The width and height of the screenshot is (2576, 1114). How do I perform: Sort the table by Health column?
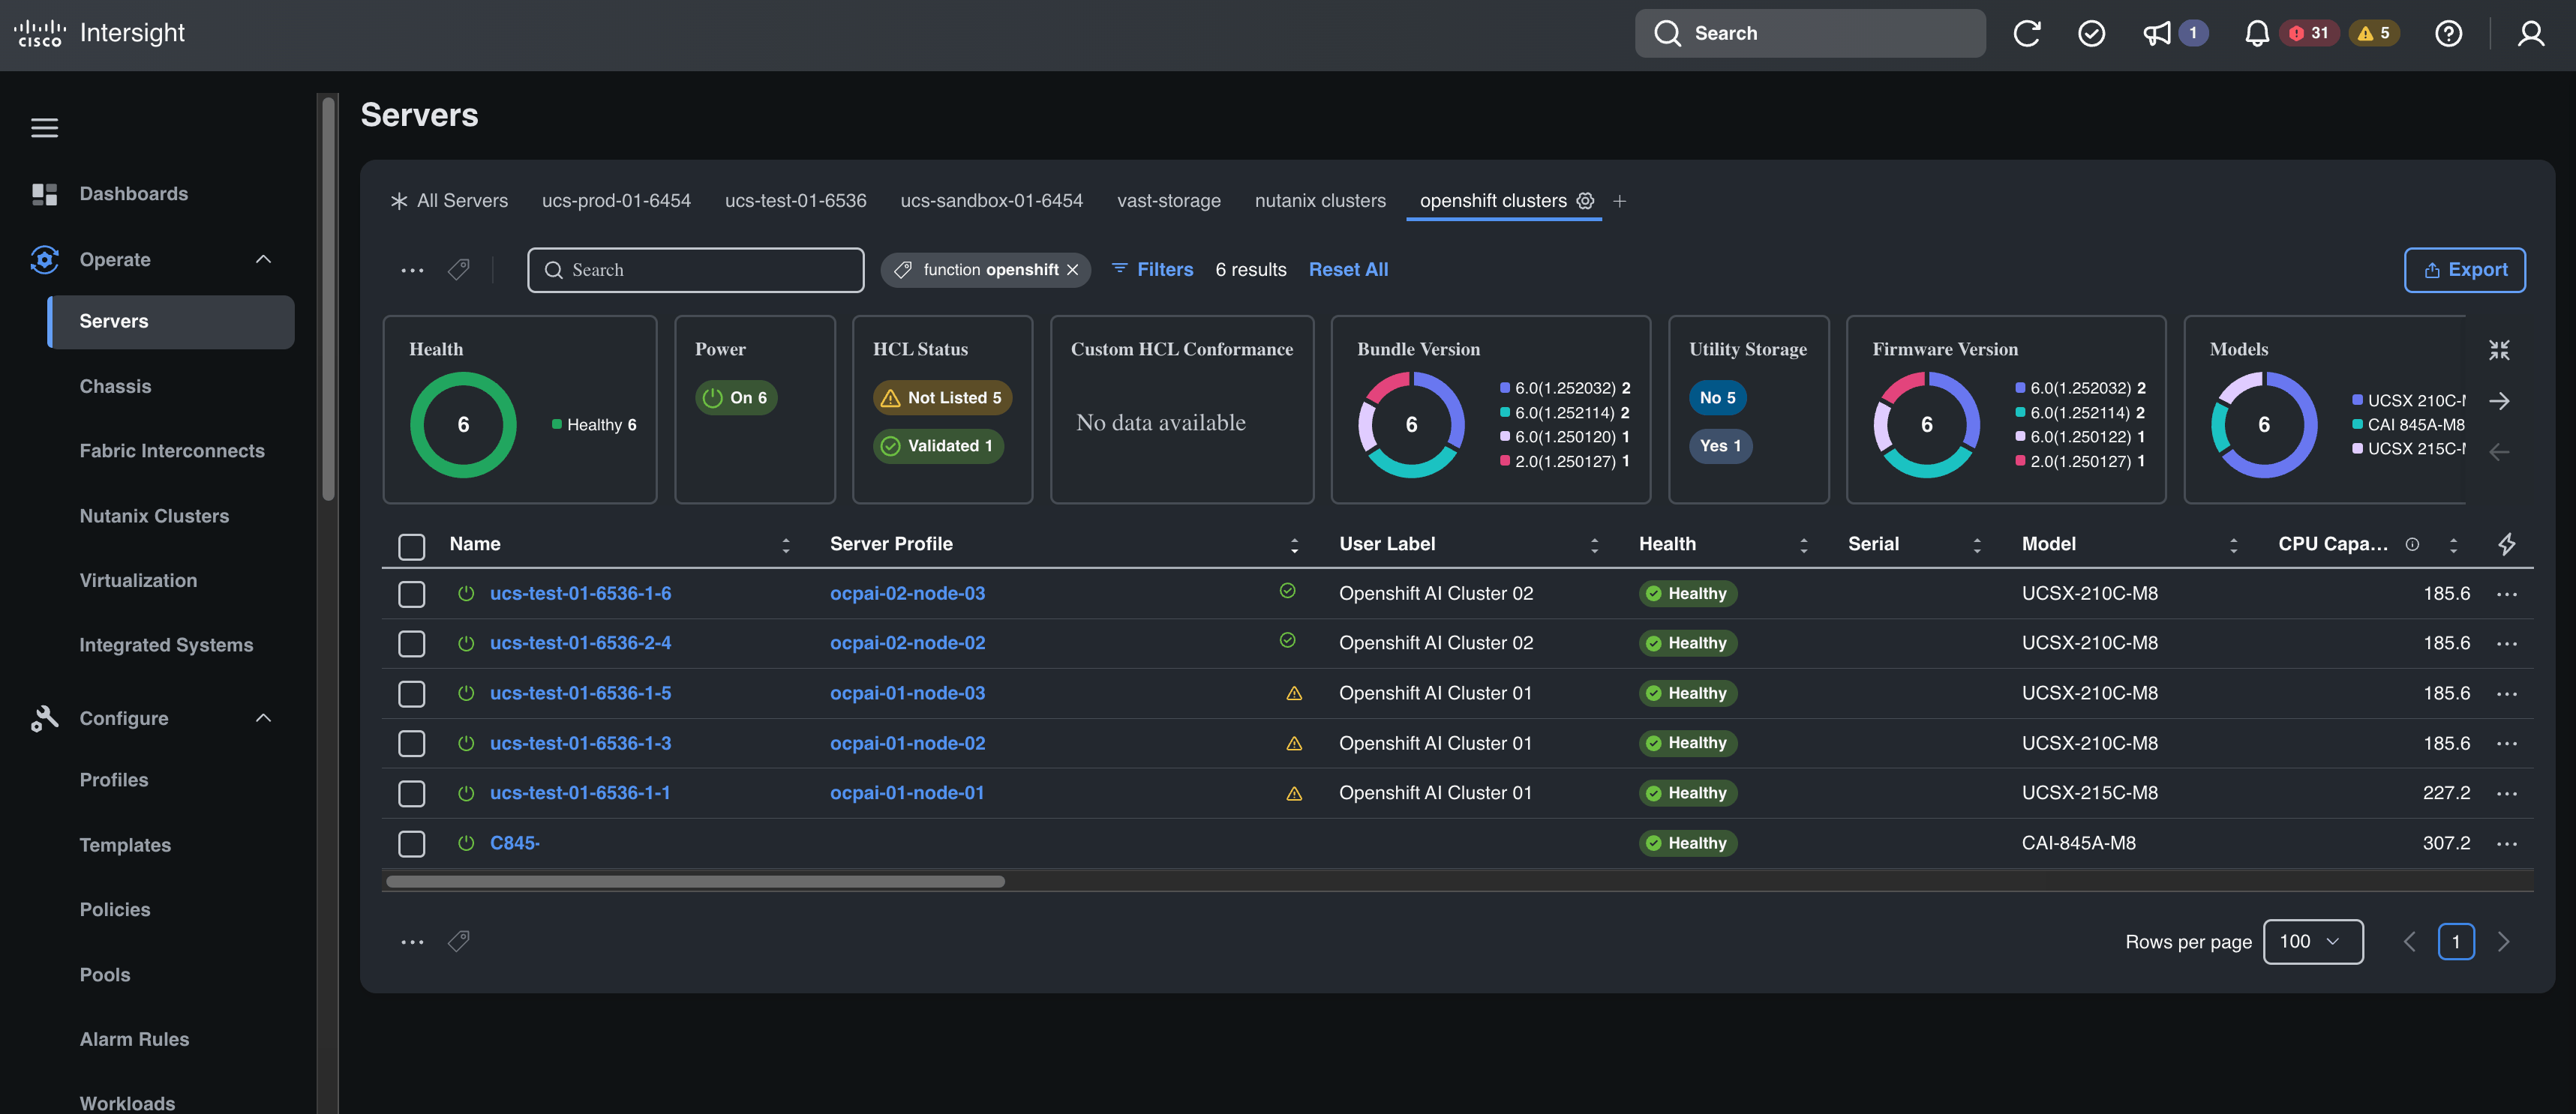(1803, 544)
